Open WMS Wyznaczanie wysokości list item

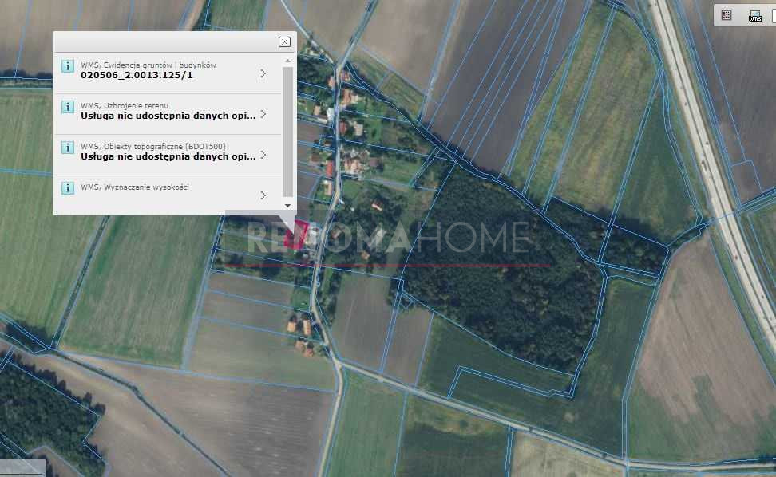(168, 194)
